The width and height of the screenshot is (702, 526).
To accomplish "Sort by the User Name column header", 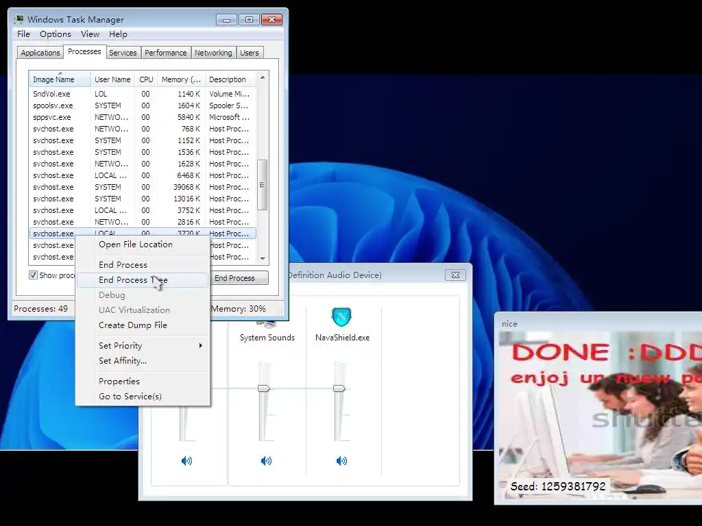I will point(113,79).
